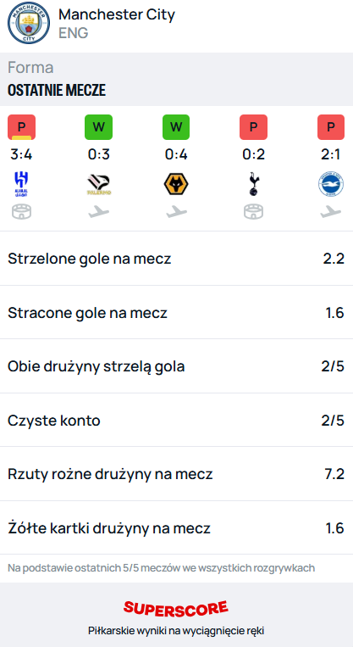The width and height of the screenshot is (353, 647).
Task: Select the green W badge for 0:4 match
Action: click(x=176, y=127)
